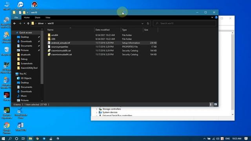The height and width of the screenshot is (141, 251).
Task: Open Visual Studio Code desktop shortcut
Action: [21, 113]
